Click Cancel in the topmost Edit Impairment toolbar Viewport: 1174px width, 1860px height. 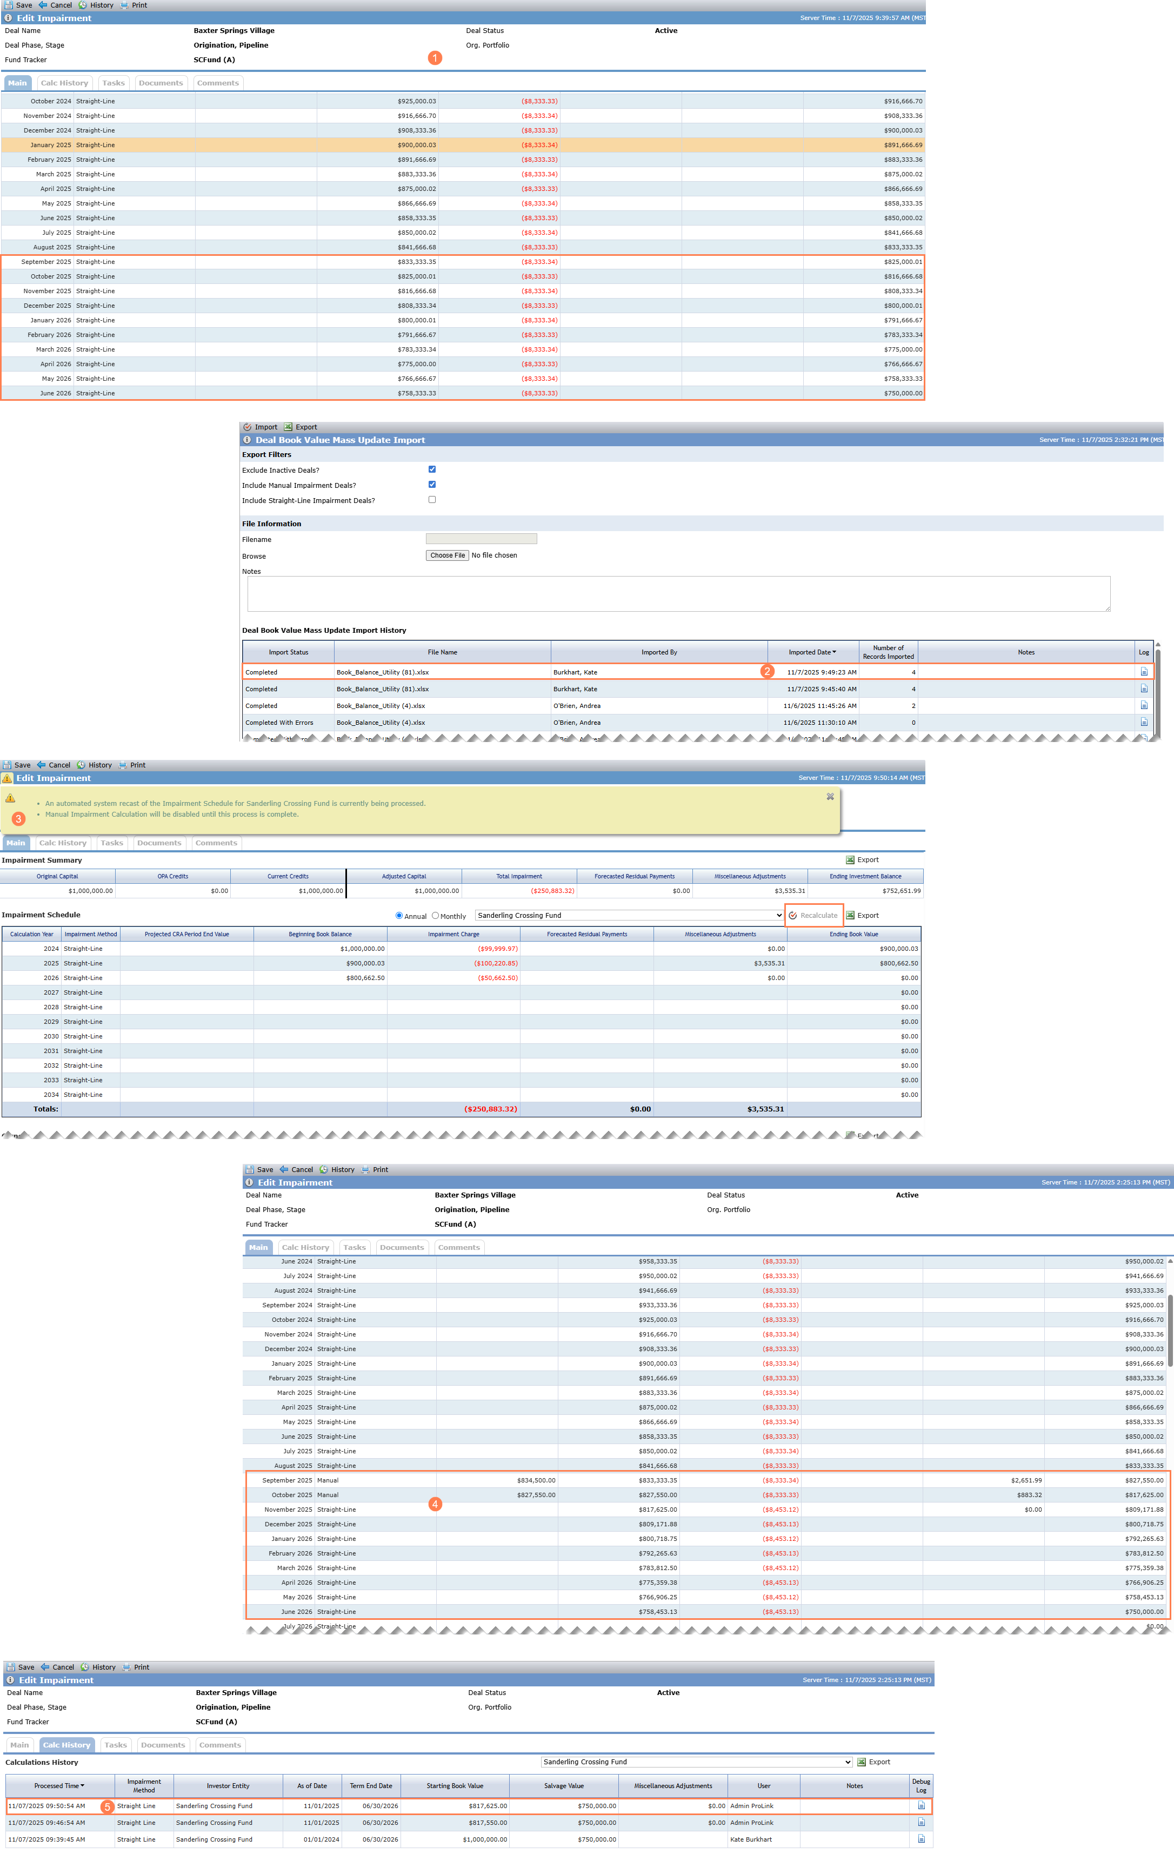tap(56, 5)
